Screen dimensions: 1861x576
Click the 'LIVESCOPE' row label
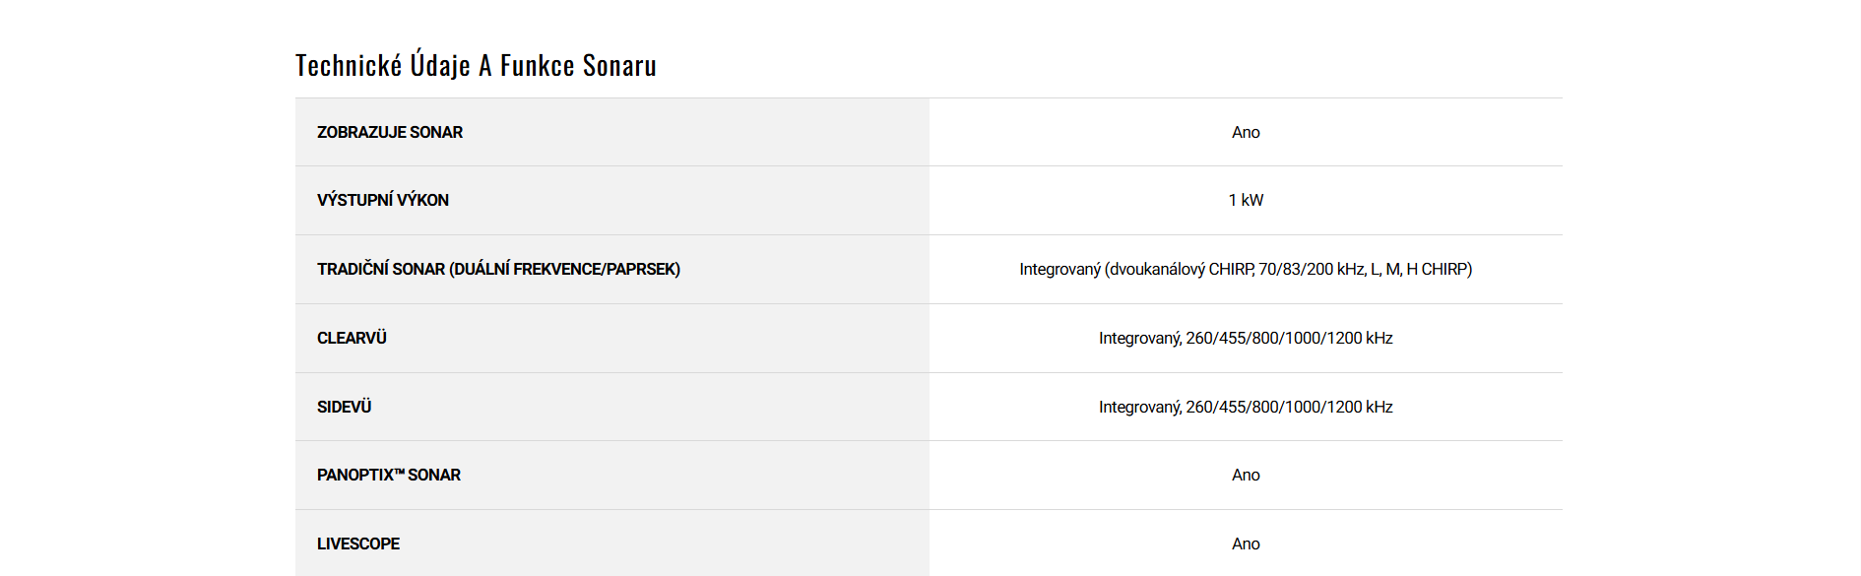click(x=358, y=544)
